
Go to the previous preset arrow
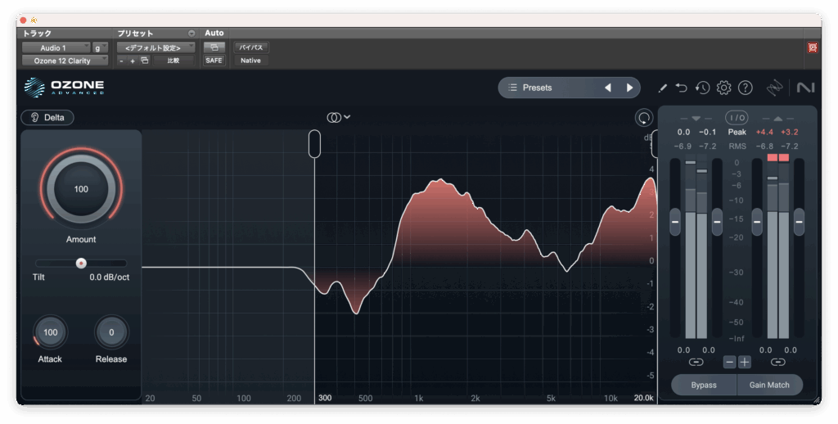(x=608, y=88)
